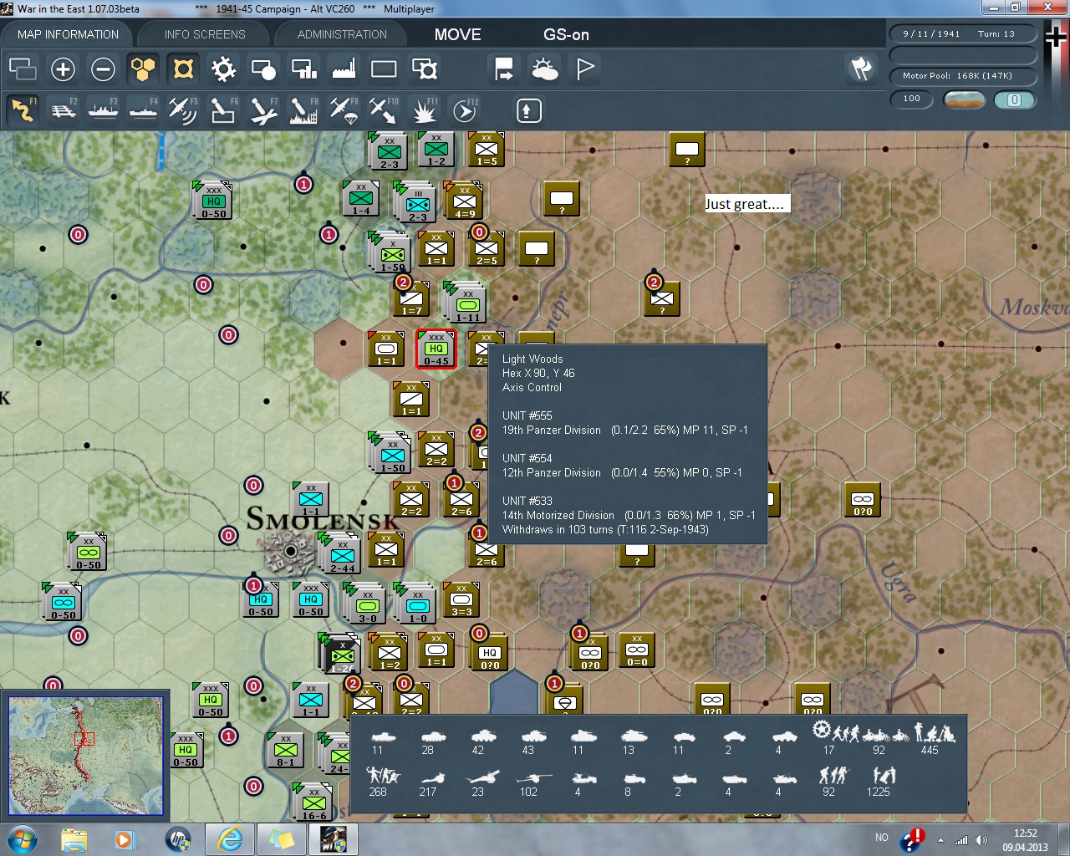Select the 1-11 motorized unit counter
Viewport: 1070px width, 856px height.
click(x=468, y=304)
